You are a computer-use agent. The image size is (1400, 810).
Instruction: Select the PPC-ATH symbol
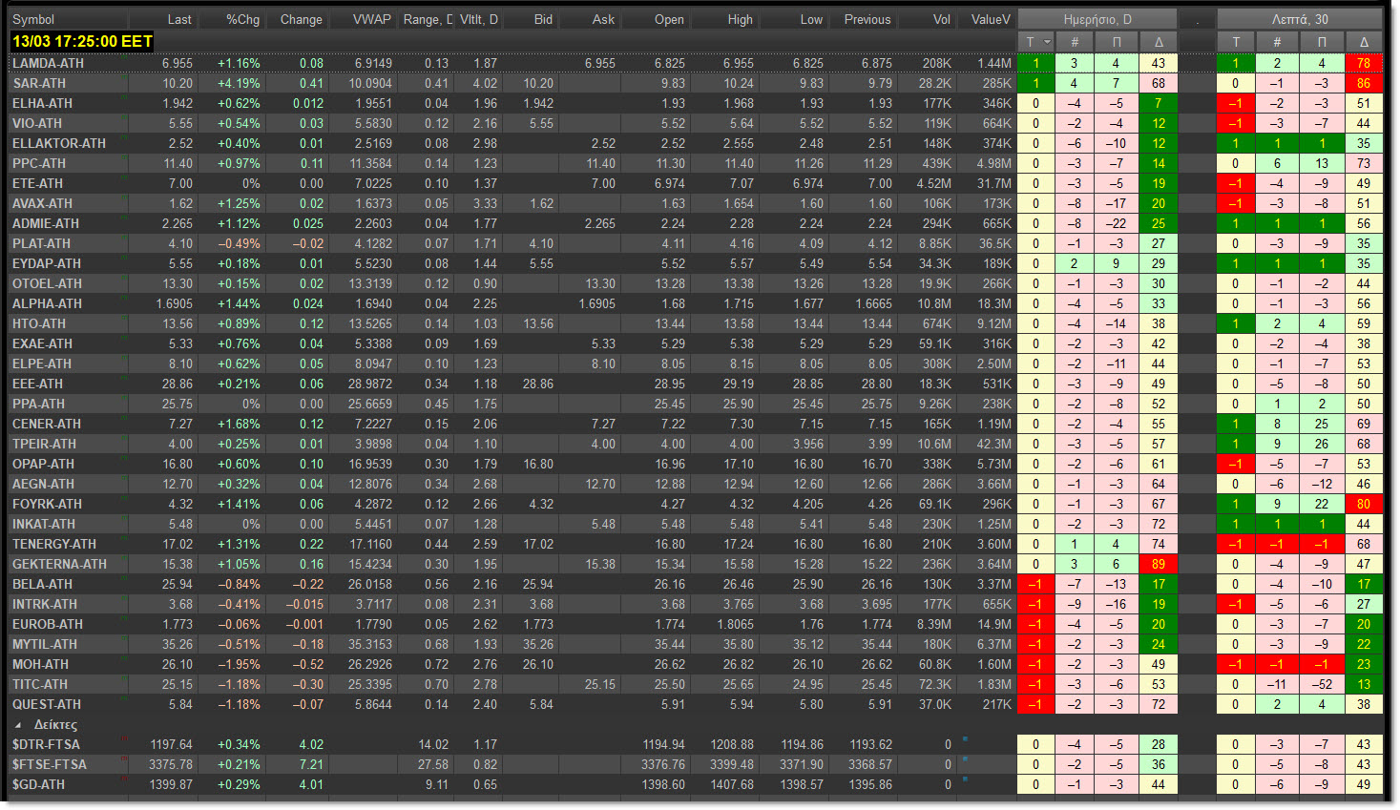pyautogui.click(x=39, y=163)
